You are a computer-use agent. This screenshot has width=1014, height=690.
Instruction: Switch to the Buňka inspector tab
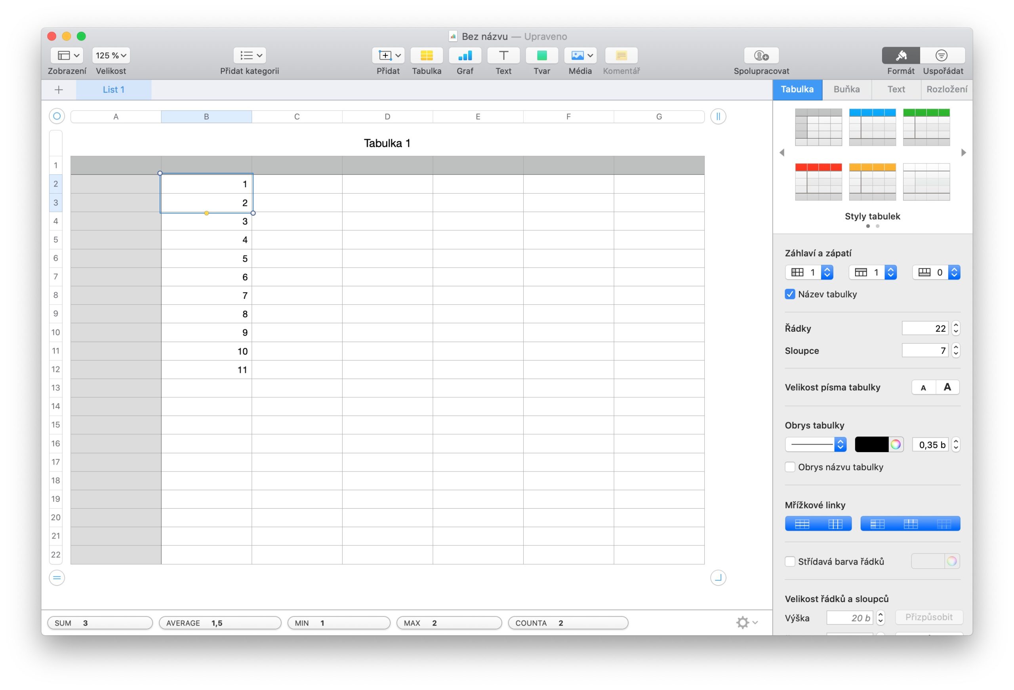click(x=846, y=89)
